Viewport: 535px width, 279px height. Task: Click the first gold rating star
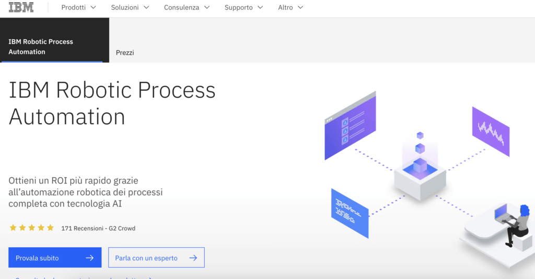[13, 228]
